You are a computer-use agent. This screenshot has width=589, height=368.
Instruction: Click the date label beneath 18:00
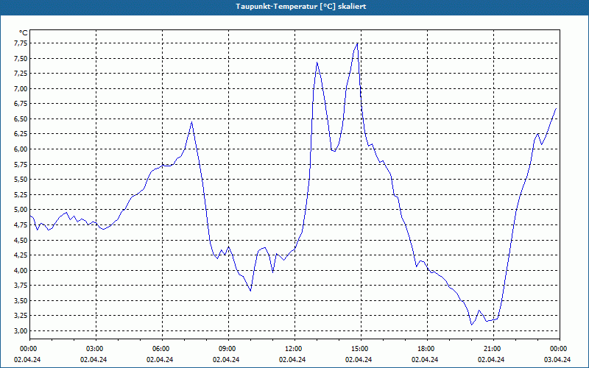point(425,359)
